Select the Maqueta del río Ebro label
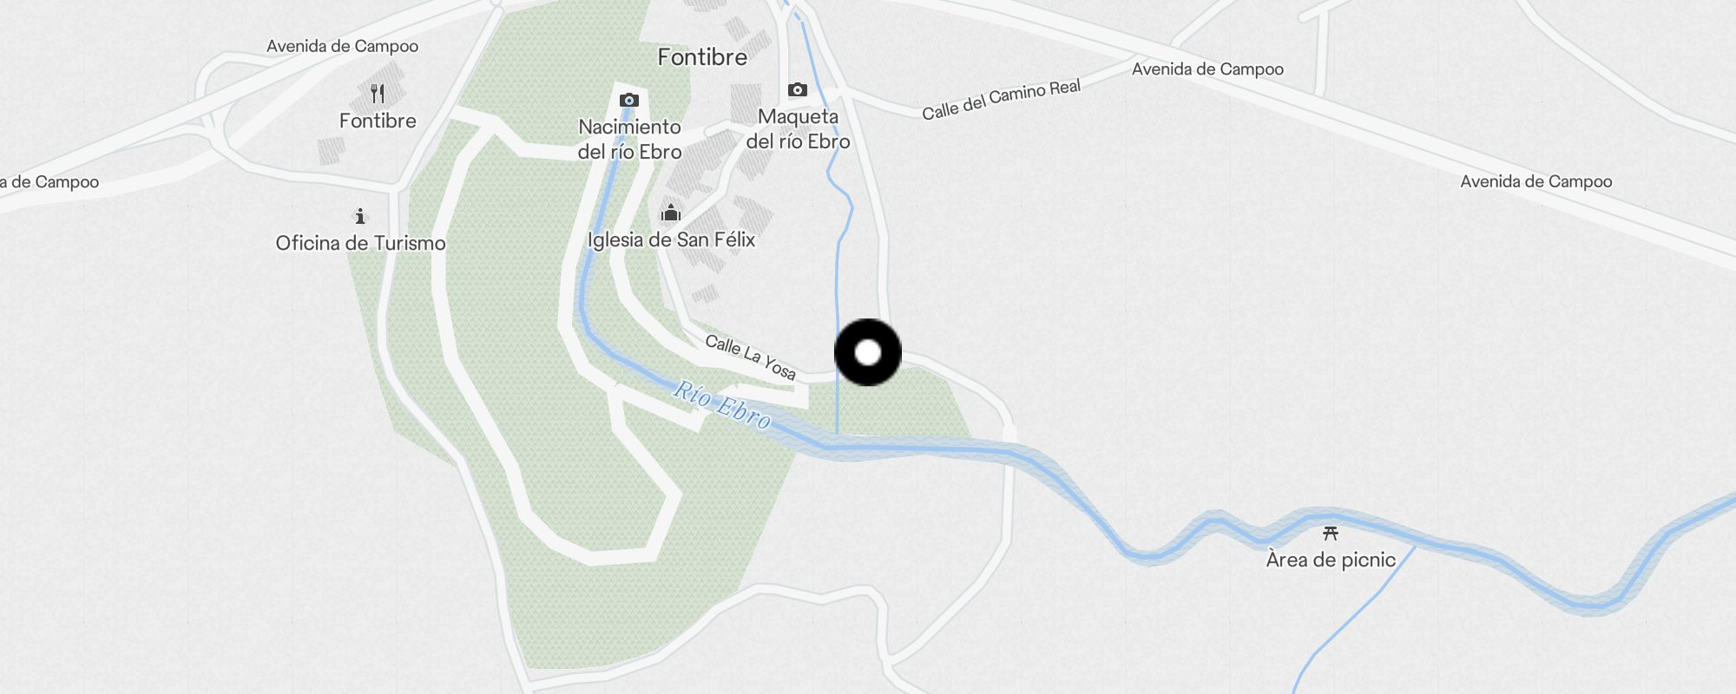This screenshot has height=694, width=1736. [798, 129]
